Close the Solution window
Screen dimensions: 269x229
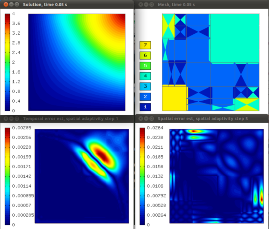click(x=6, y=5)
